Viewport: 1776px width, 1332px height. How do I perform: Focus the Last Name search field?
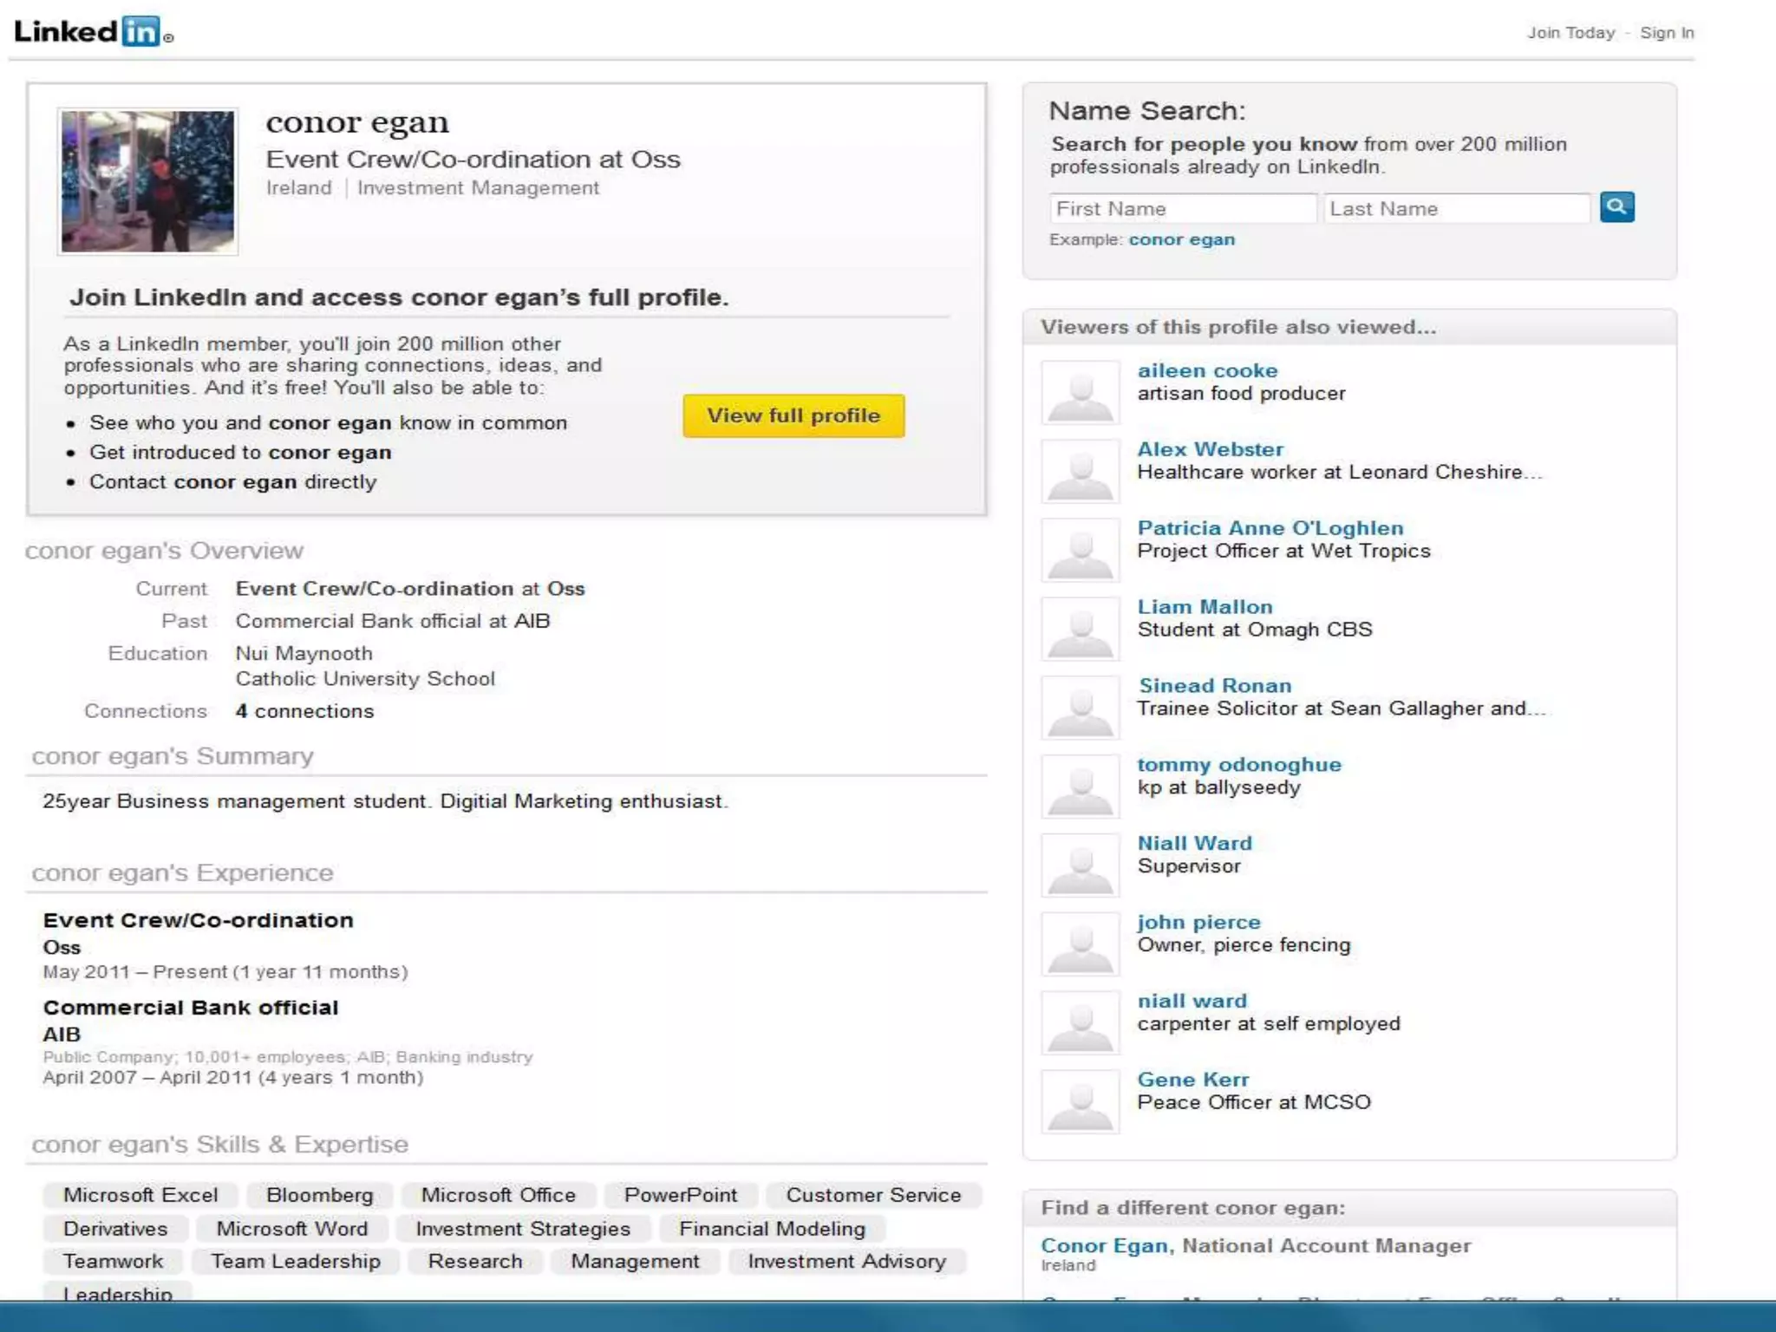pos(1456,209)
